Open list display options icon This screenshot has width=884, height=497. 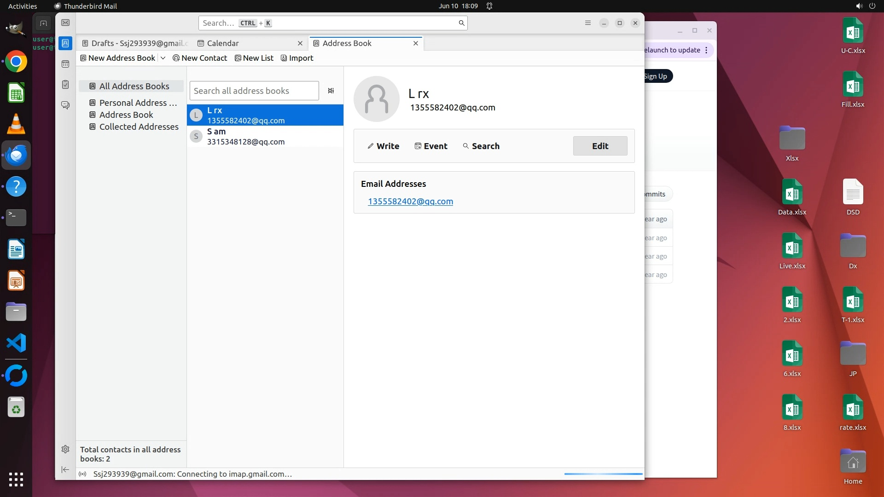[x=331, y=91]
